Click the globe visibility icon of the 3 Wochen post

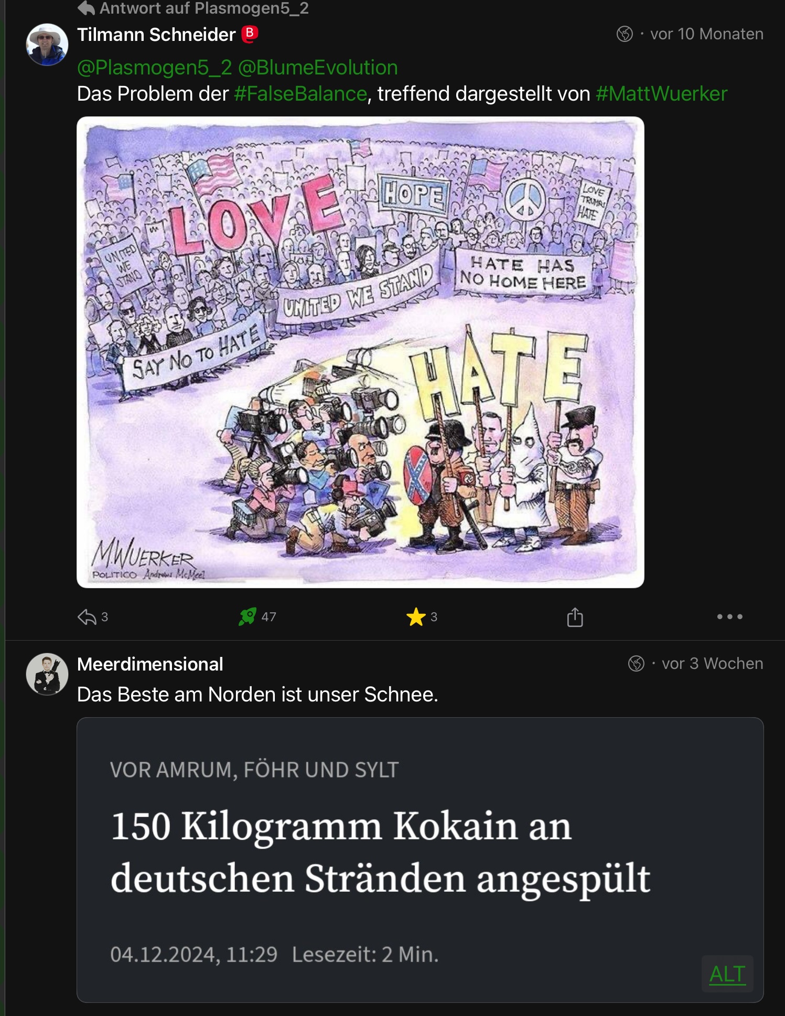[636, 663]
